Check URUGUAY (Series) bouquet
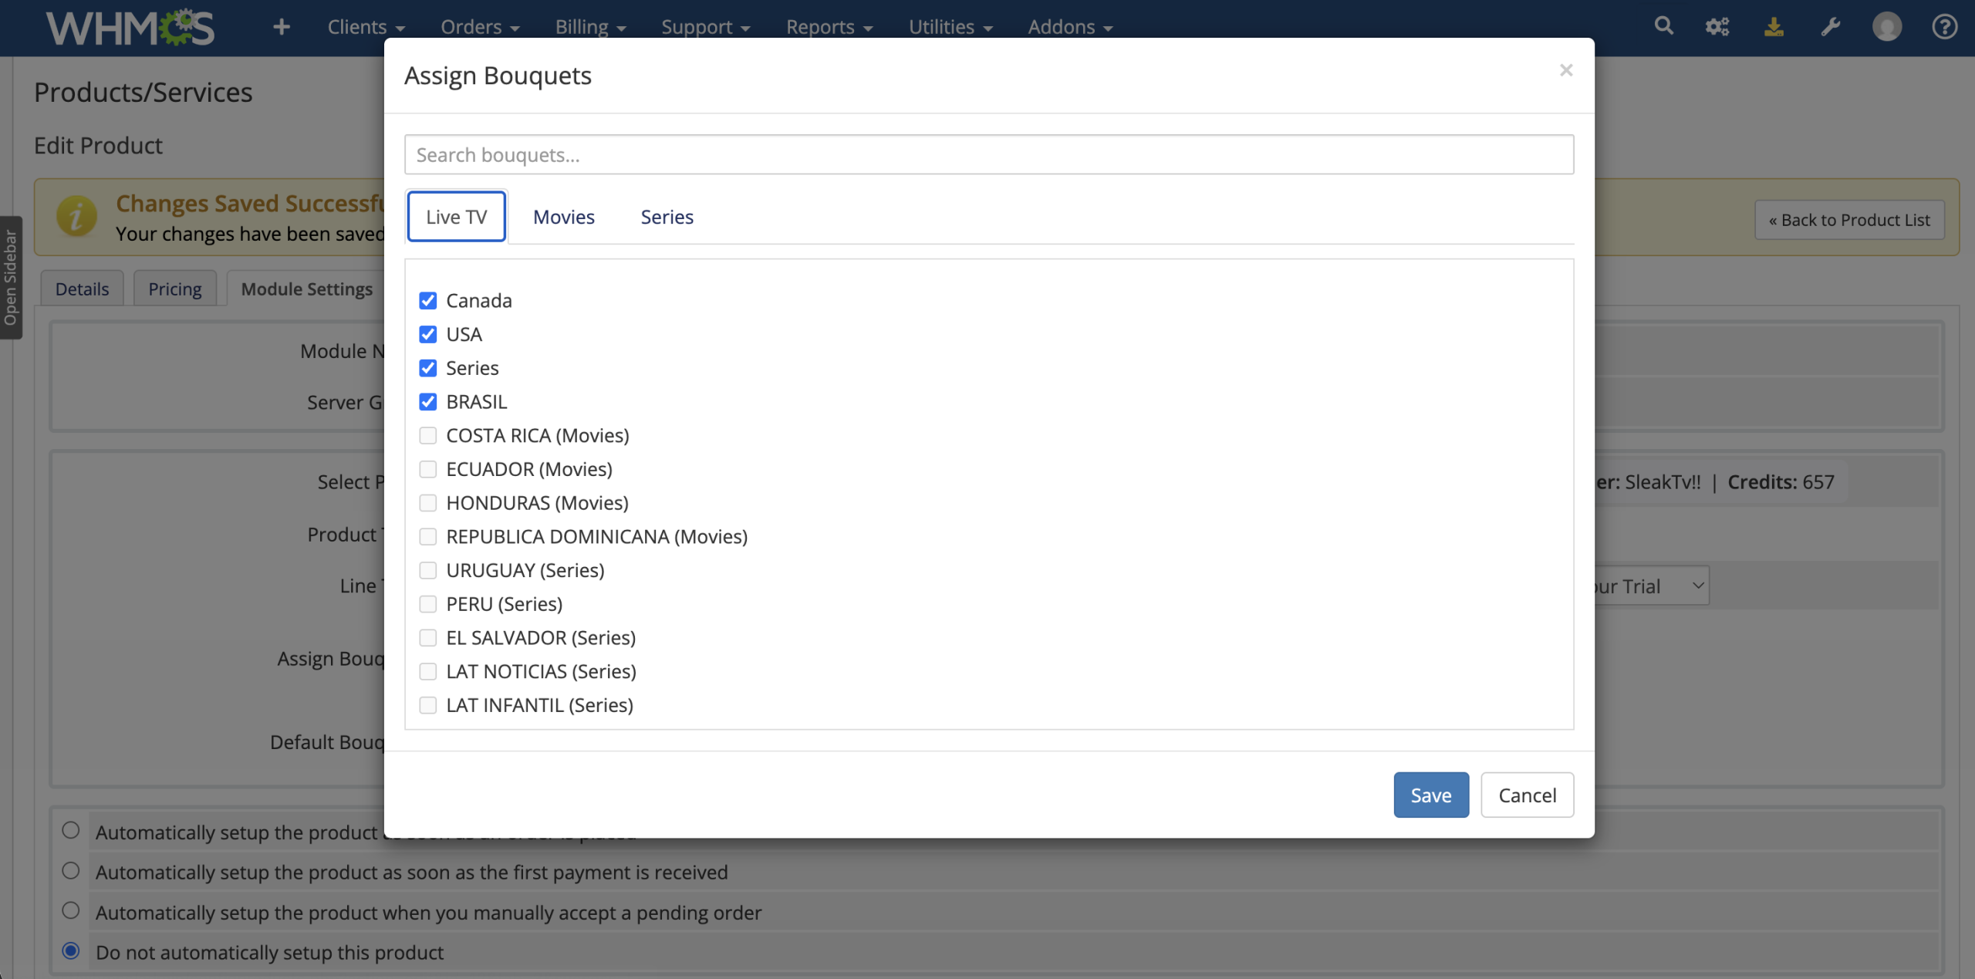Image resolution: width=1975 pixels, height=979 pixels. coord(427,570)
